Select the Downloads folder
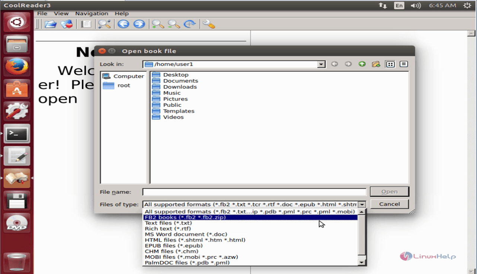 tap(175, 87)
